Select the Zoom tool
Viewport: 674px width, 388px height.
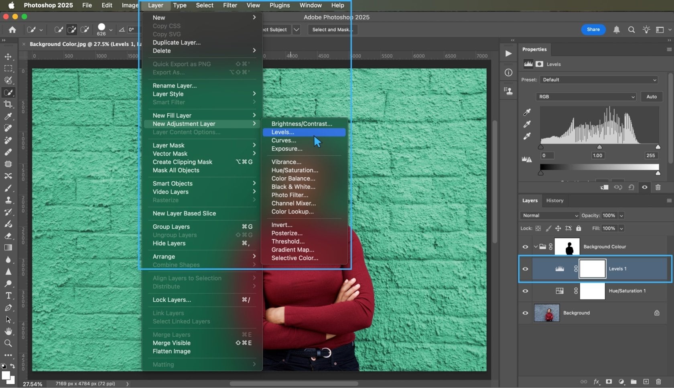click(8, 343)
